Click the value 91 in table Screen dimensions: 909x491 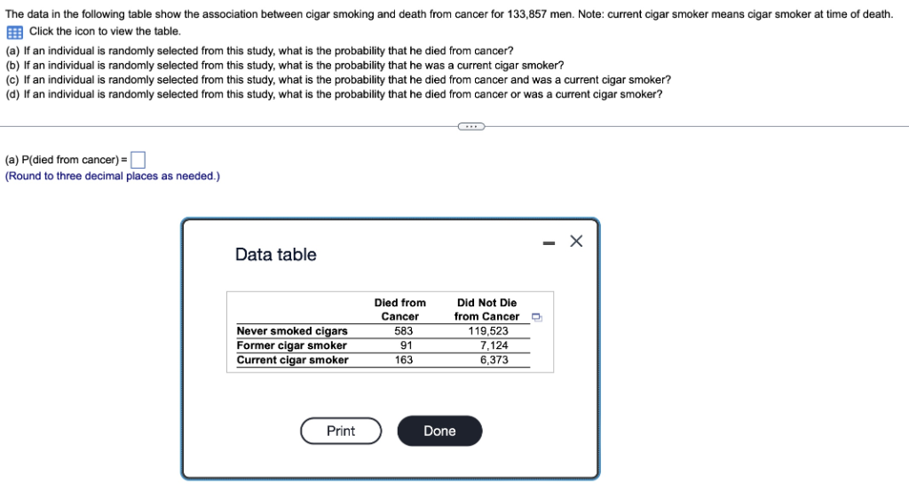407,345
